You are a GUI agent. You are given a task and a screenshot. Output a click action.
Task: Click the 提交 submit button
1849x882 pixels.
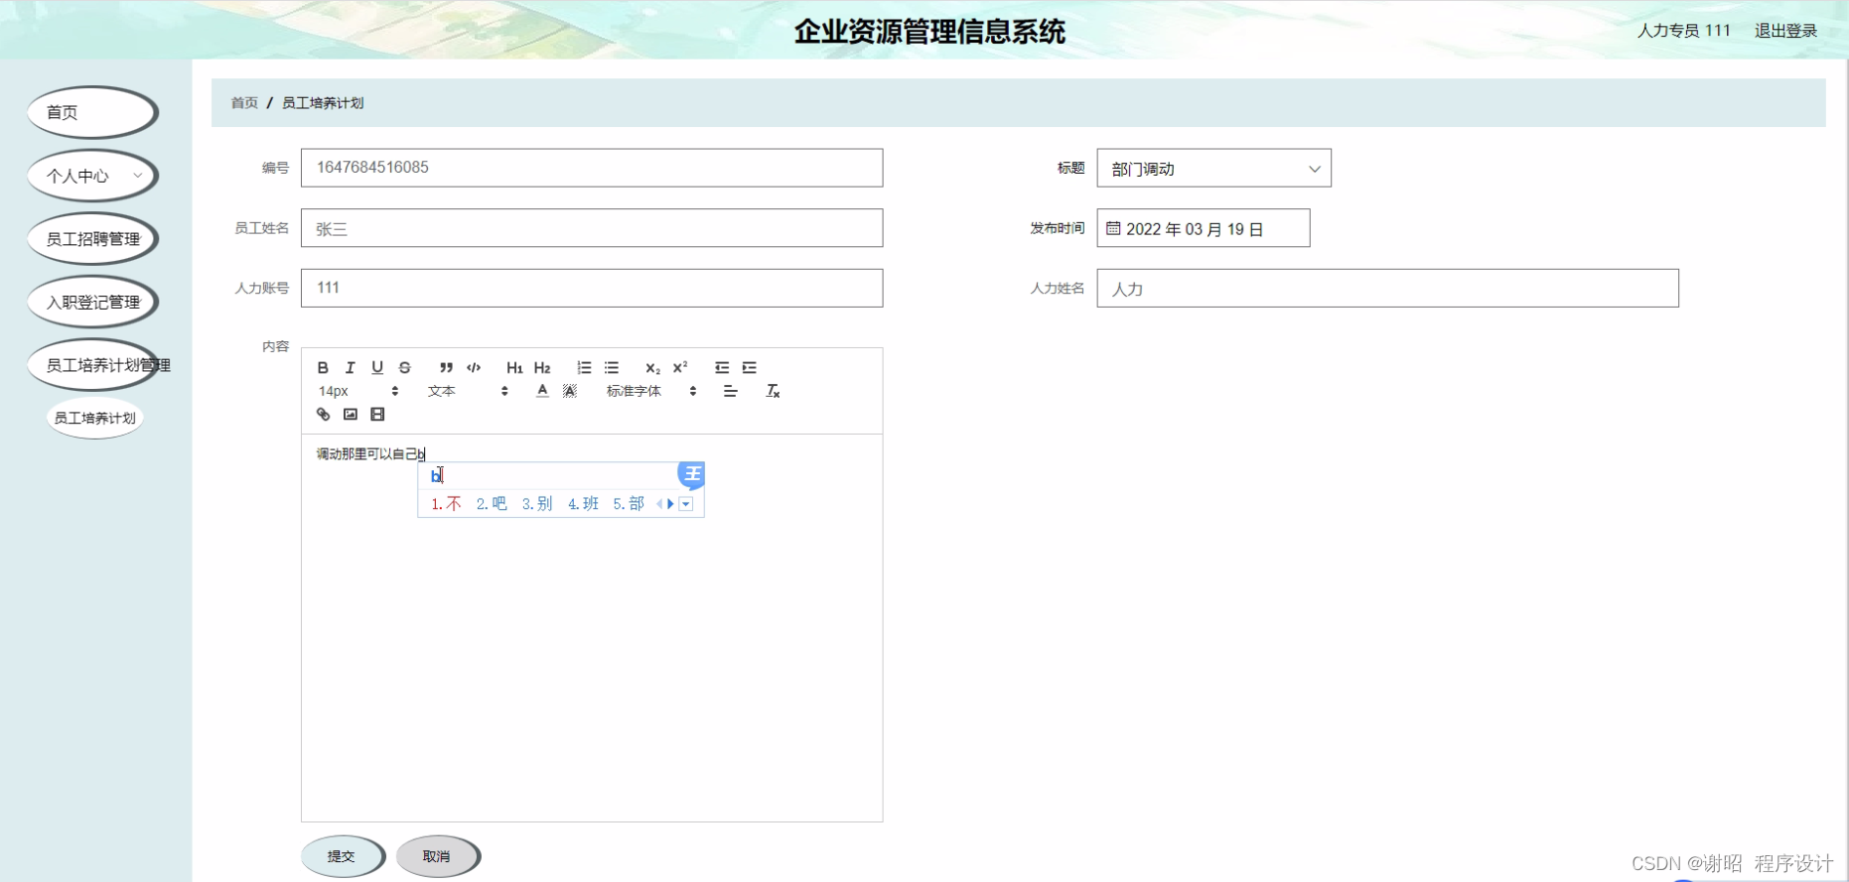tap(342, 856)
